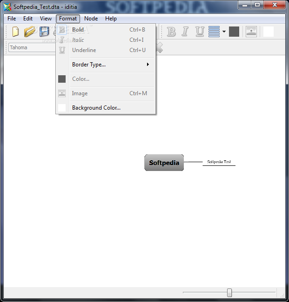Open the Help menu
Screen dimensions: 289x302
111,19
